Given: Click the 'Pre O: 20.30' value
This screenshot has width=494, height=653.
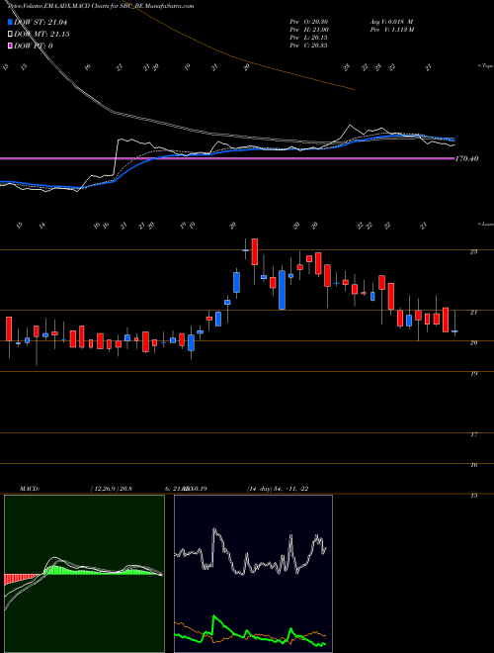Looking at the screenshot, I should (x=309, y=22).
